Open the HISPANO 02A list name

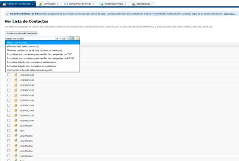coord(27,100)
